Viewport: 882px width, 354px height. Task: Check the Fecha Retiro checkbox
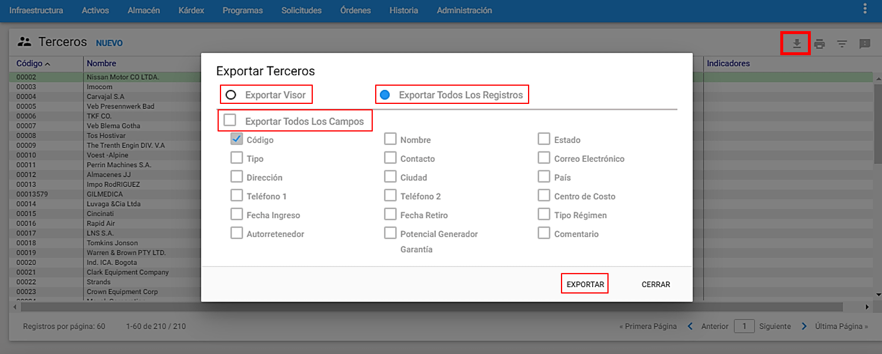390,214
